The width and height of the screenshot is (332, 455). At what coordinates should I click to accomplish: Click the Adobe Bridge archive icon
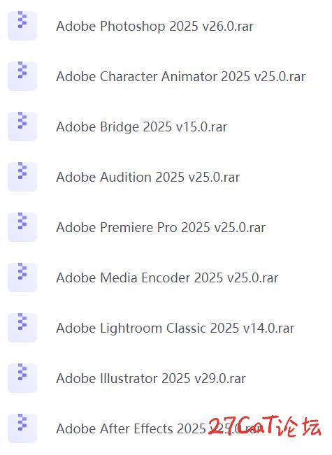click(x=22, y=127)
